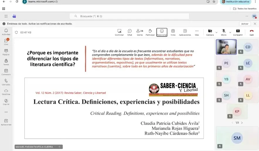Open browser three-dot menu
The image size is (259, 151).
(x=255, y=1)
